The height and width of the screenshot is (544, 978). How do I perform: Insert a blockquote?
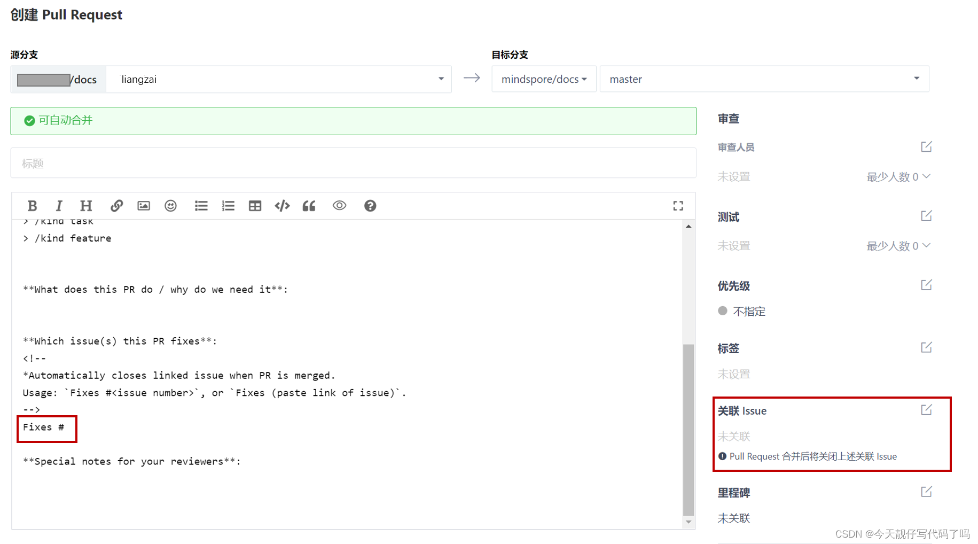coord(309,205)
